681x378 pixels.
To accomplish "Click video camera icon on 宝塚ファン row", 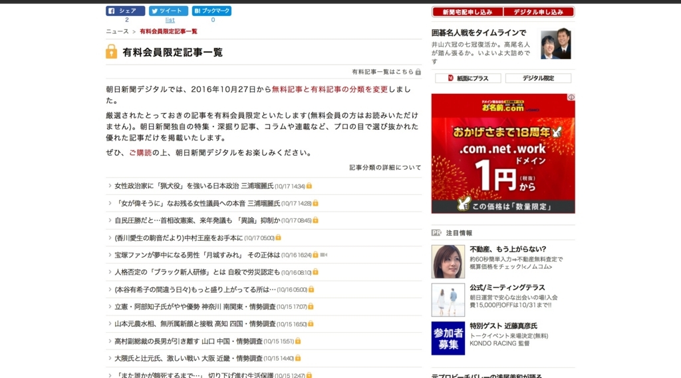I will click(x=324, y=255).
